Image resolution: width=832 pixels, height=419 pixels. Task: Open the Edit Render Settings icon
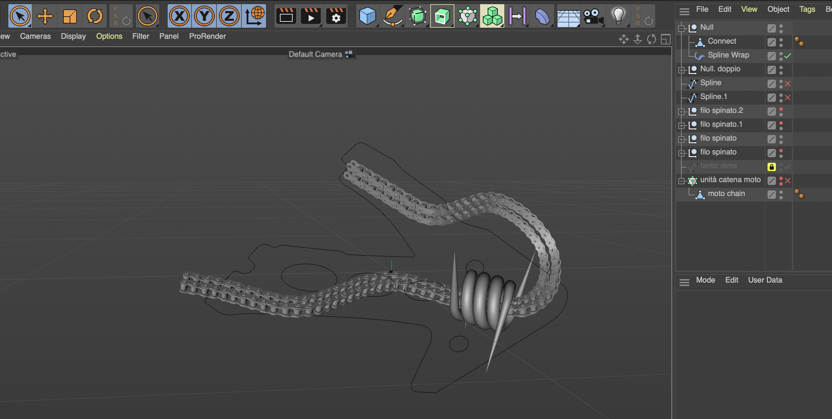coord(336,16)
